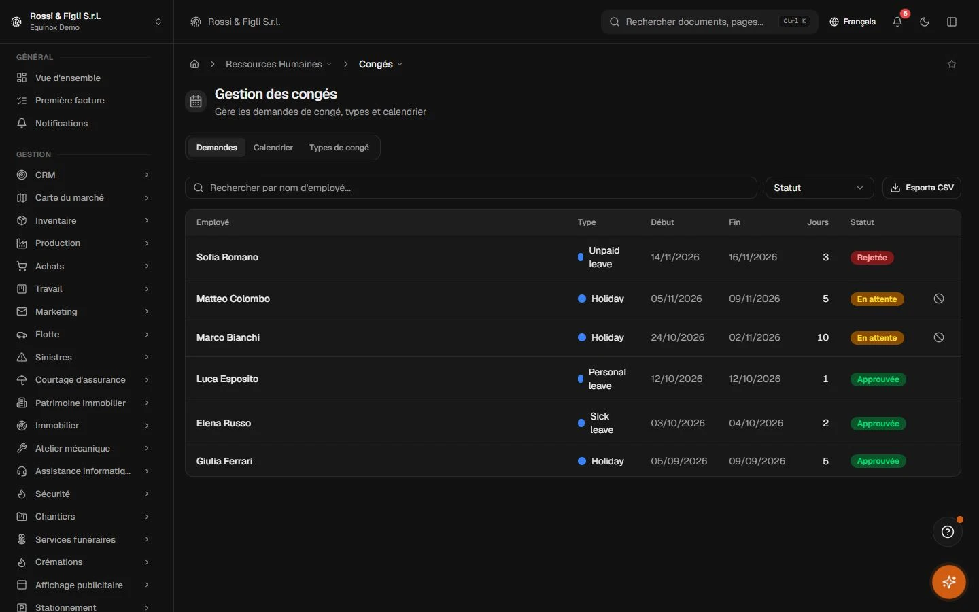Open Production in the sidebar
Image resolution: width=979 pixels, height=612 pixels.
pyautogui.click(x=83, y=243)
